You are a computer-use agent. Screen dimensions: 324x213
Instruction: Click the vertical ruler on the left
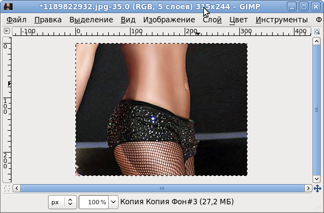pyautogui.click(x=7, y=110)
